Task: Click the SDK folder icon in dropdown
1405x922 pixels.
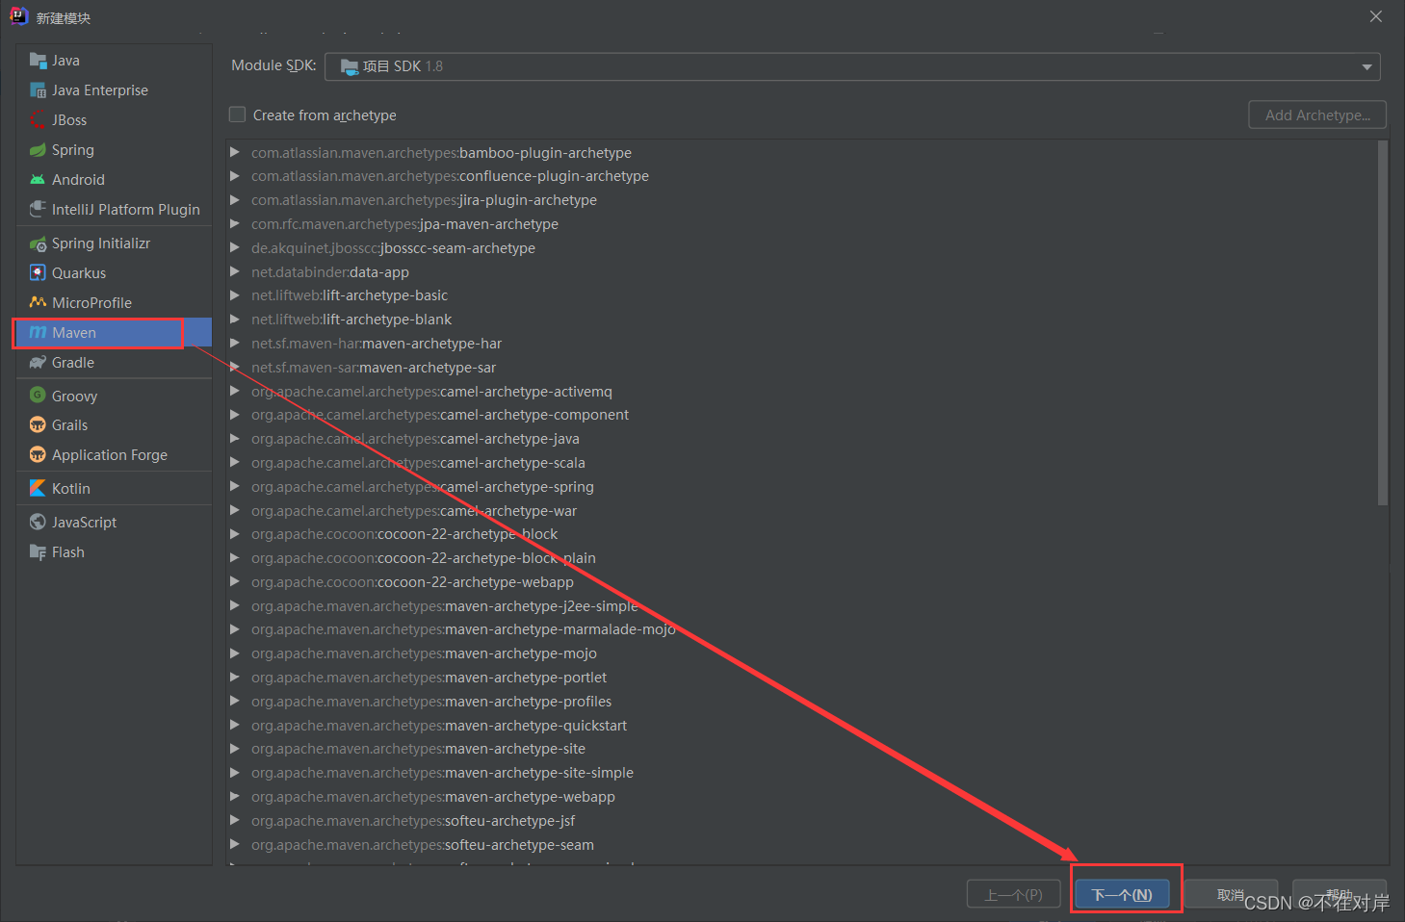Action: pyautogui.click(x=350, y=66)
